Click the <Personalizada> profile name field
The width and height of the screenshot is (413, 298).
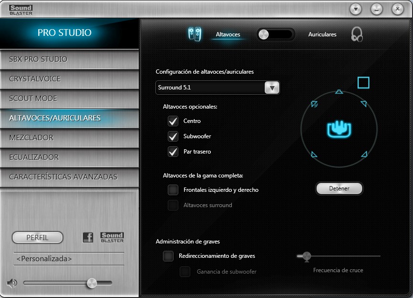coord(69,259)
